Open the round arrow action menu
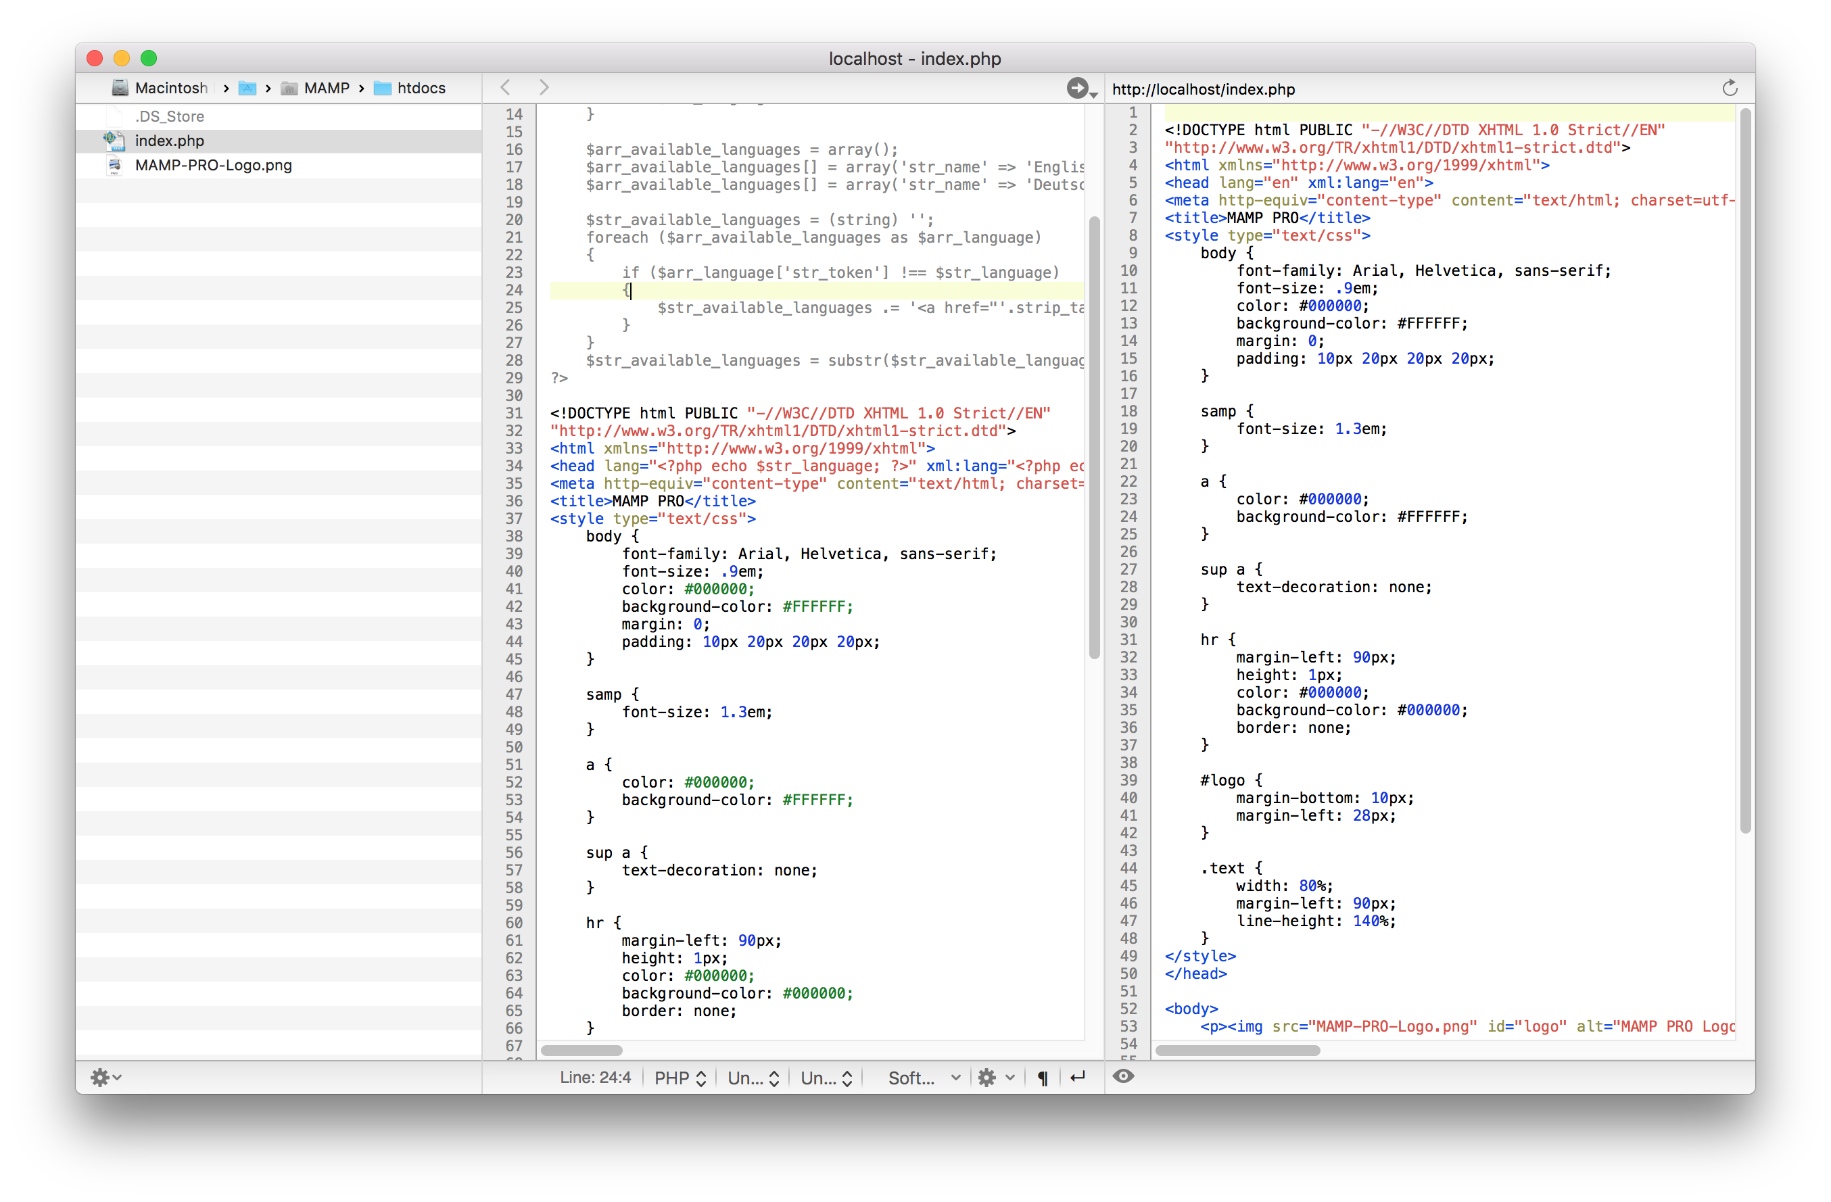 pos(1081,89)
